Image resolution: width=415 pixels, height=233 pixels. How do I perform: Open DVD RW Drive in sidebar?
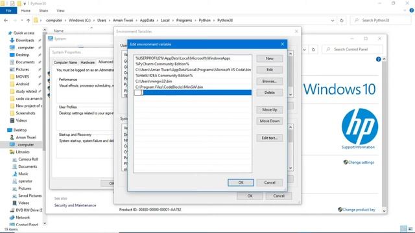[29, 210]
